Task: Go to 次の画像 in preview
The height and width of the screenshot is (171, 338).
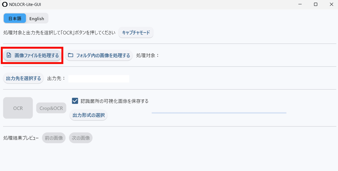Action: point(81,138)
